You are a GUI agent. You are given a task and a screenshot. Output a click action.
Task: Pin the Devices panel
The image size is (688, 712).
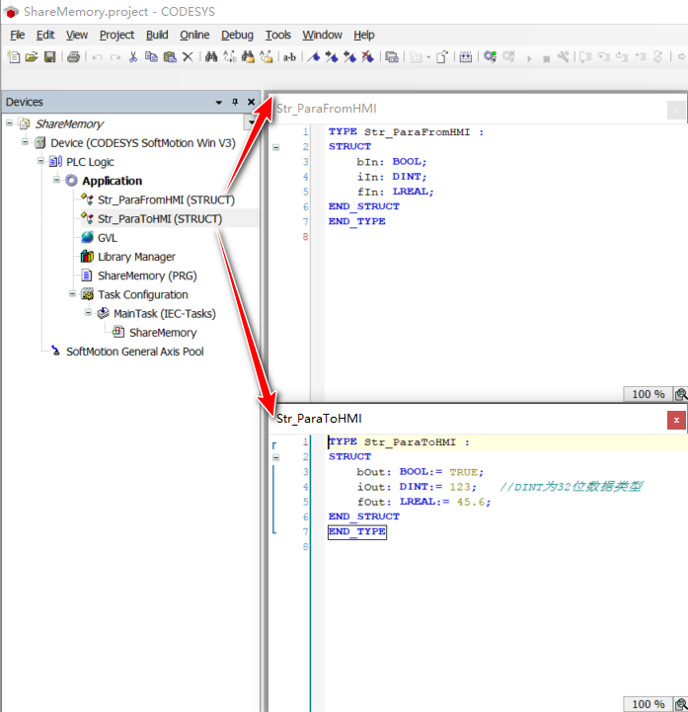[235, 102]
